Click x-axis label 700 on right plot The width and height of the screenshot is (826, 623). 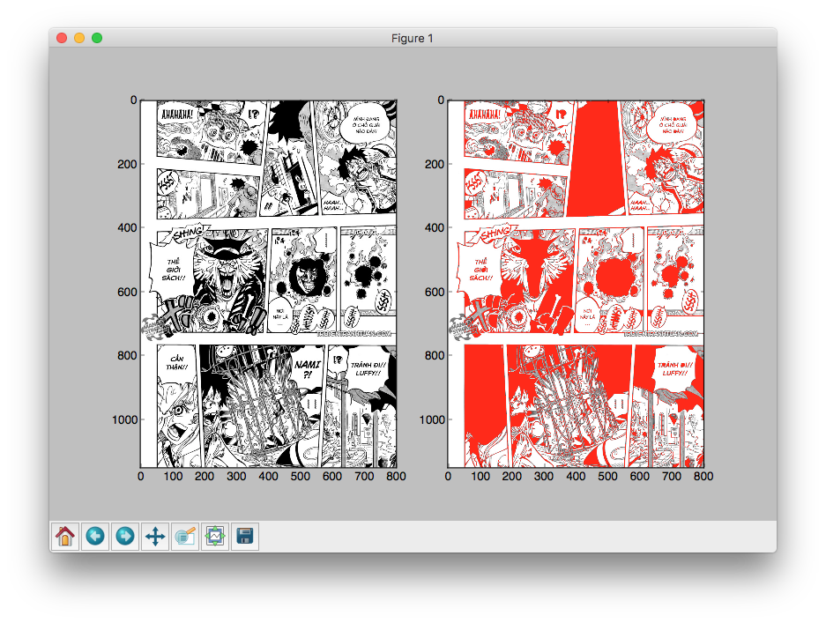tap(672, 476)
